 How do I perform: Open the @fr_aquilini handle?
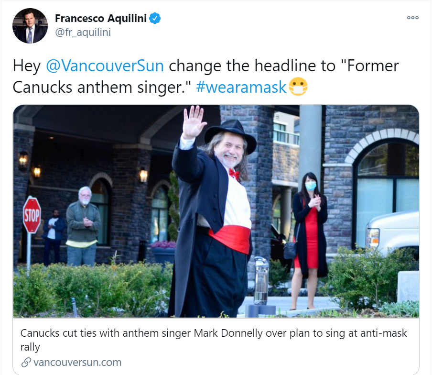click(83, 32)
